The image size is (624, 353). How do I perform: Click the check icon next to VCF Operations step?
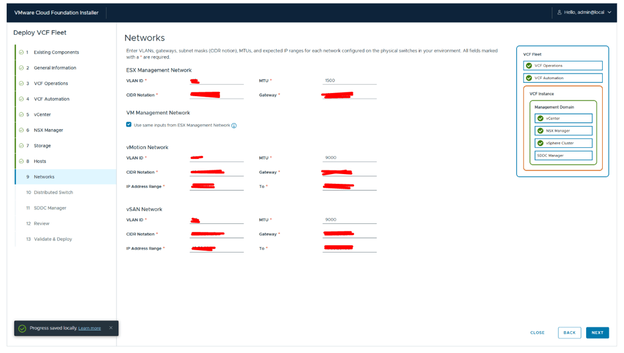click(21, 83)
